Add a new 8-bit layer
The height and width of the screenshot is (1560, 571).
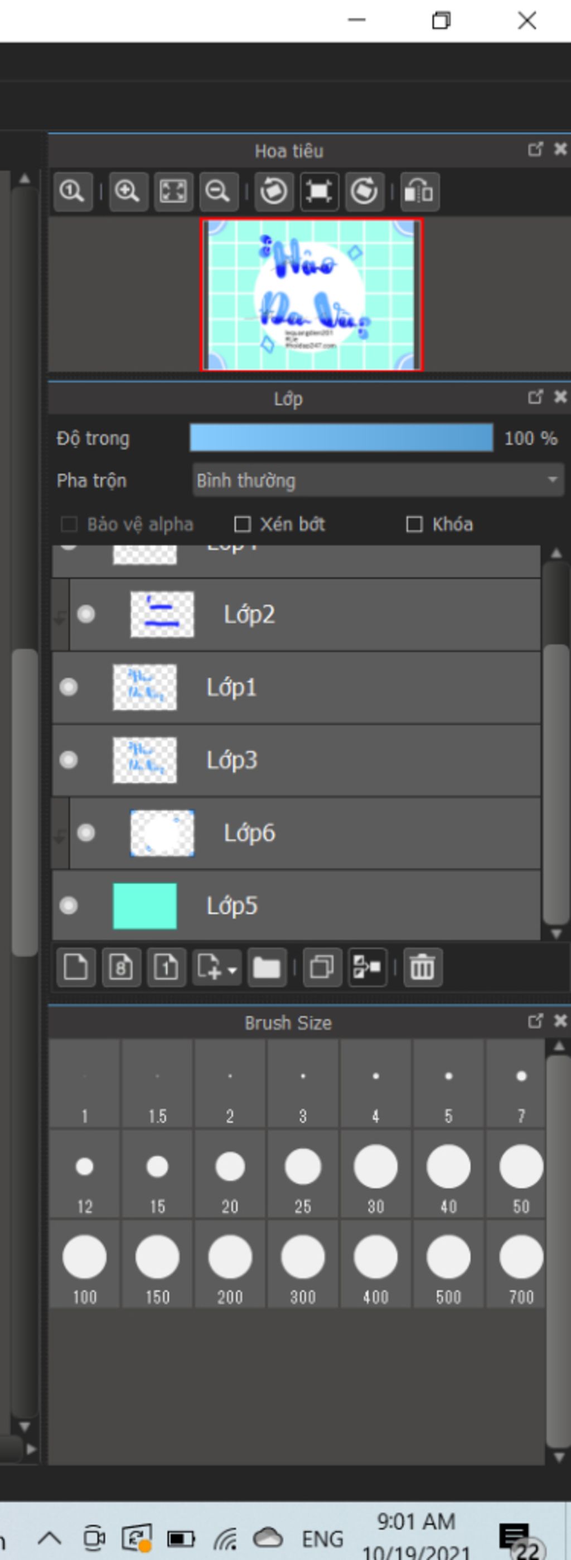coord(121,967)
